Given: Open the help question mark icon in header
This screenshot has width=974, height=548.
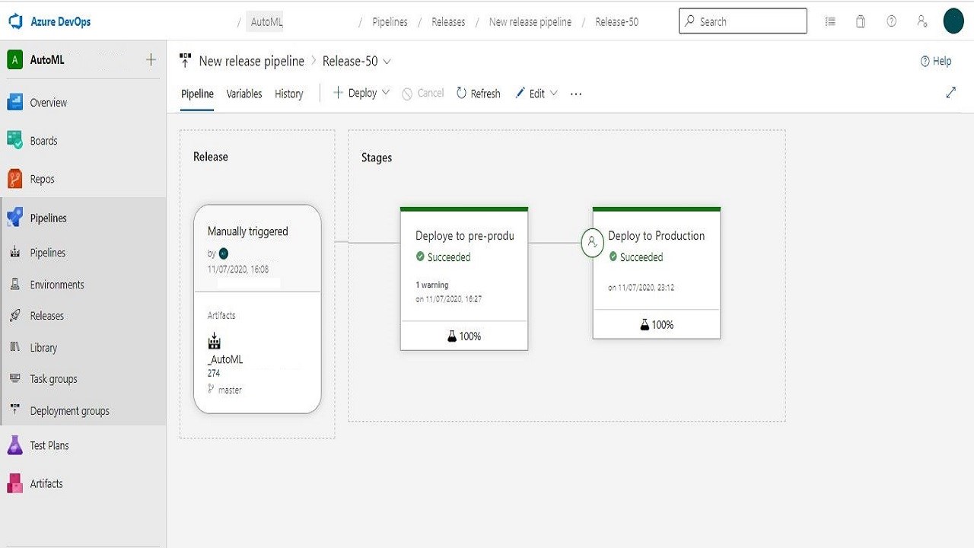Looking at the screenshot, I should point(891,21).
